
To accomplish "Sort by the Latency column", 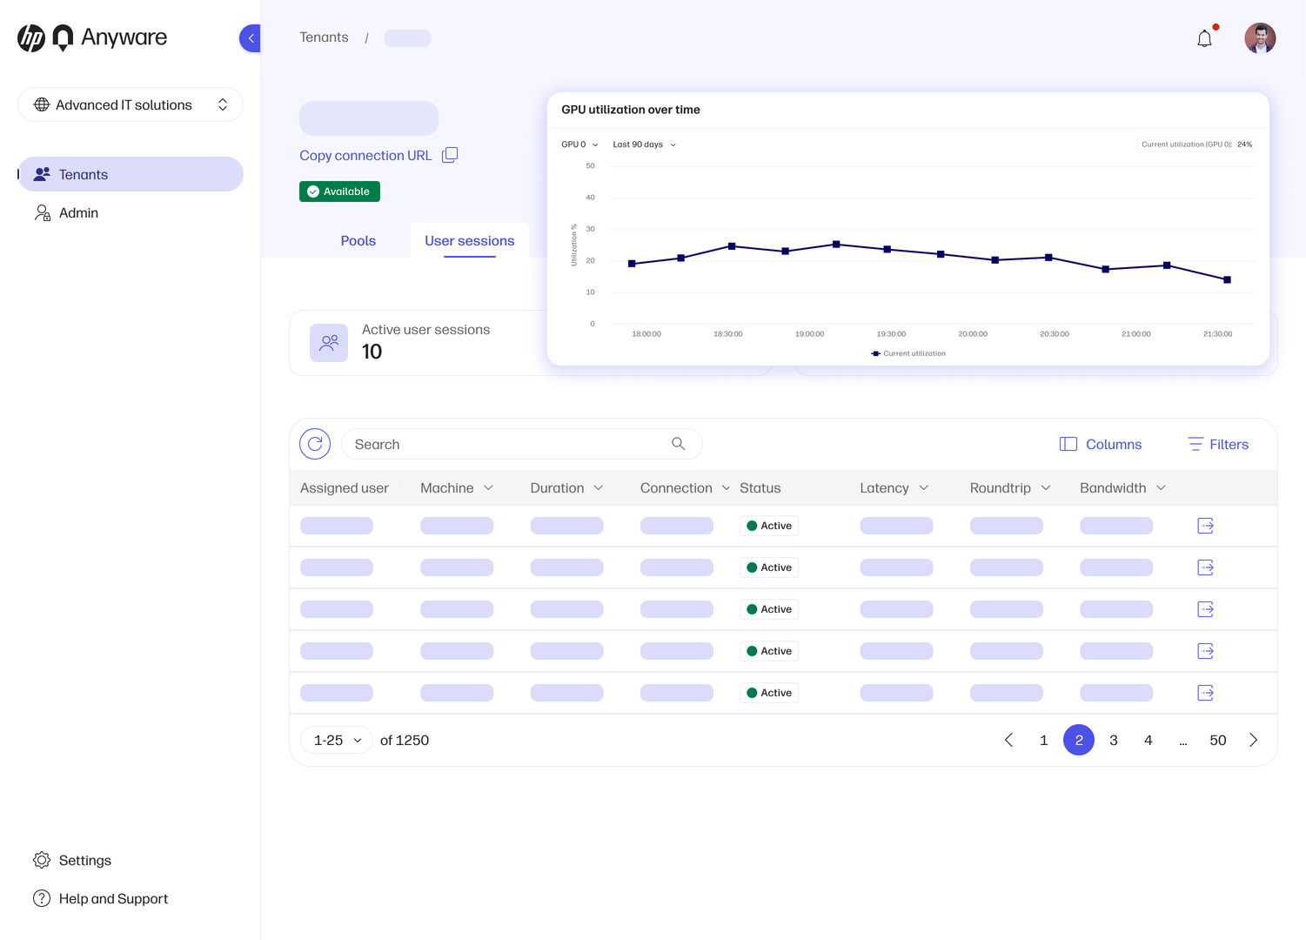I will click(x=894, y=488).
